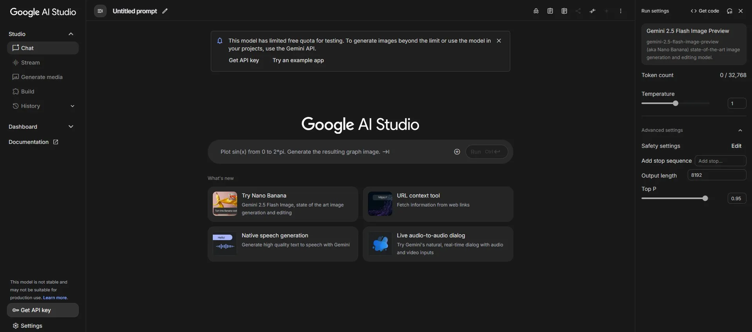The width and height of the screenshot is (752, 332).
Task: Click the sidebar Get API key button
Action: pyautogui.click(x=43, y=310)
